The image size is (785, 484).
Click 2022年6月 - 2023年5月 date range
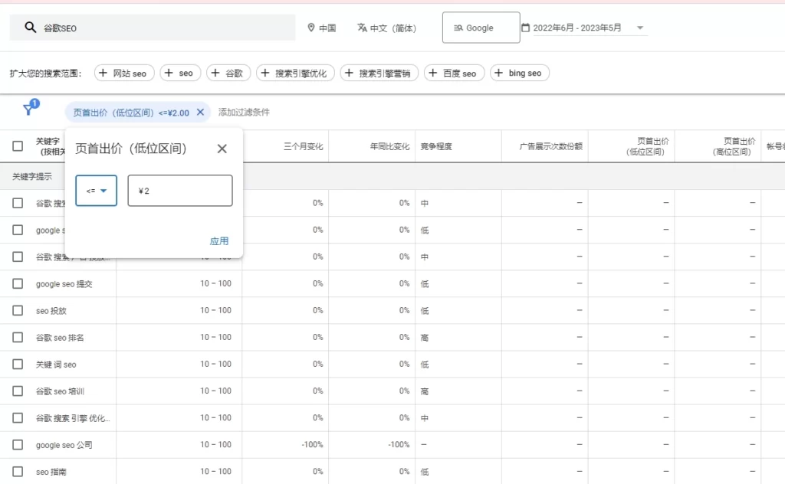(576, 28)
